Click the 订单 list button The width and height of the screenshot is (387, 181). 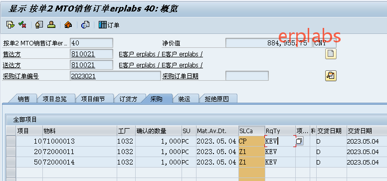point(109,25)
